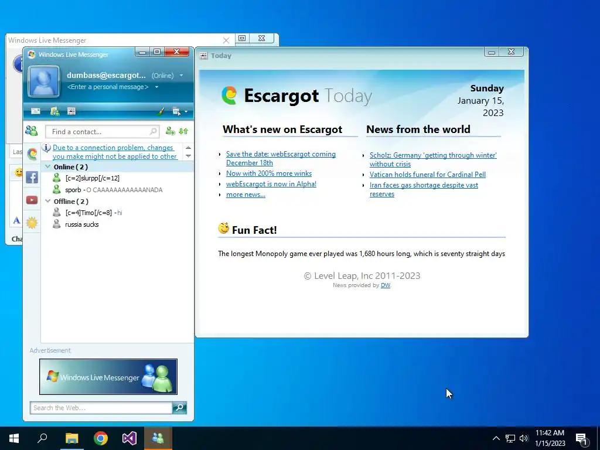This screenshot has height=450, width=600.
Task: Click the paintbrush color scheme icon
Action: pos(161,111)
